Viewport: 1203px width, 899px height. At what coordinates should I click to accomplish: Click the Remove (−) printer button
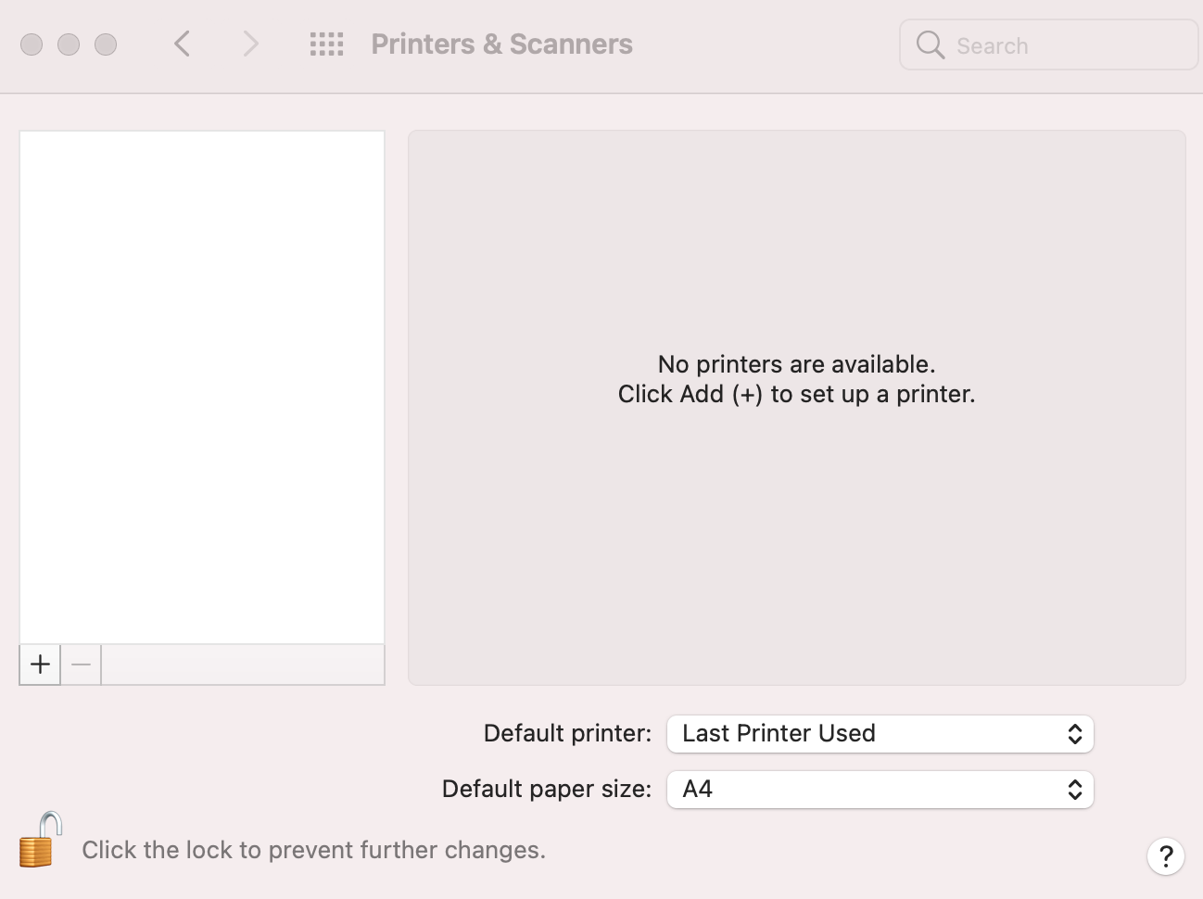coord(81,665)
